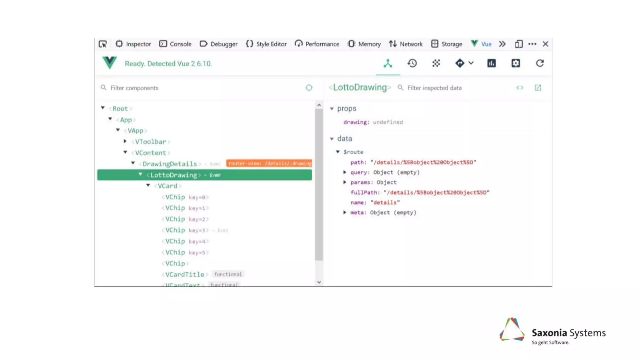Open devtools options ellipsis menu
The image size is (639, 359).
click(x=532, y=44)
